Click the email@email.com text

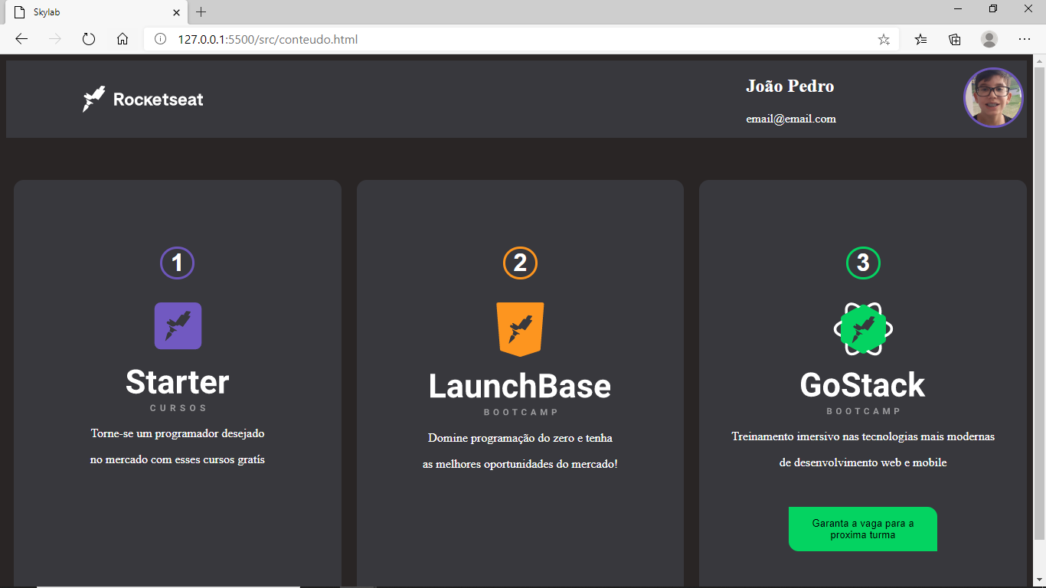point(791,119)
